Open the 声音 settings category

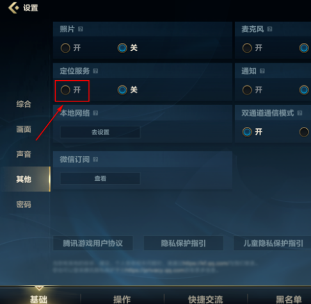24,154
